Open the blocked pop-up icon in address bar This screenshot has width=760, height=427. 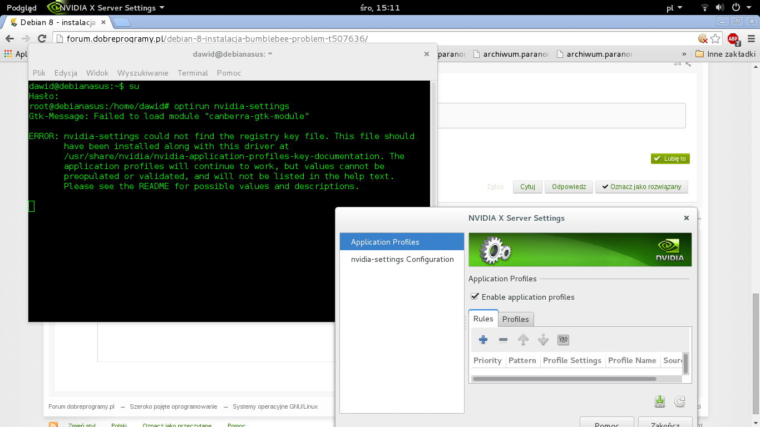(703, 39)
